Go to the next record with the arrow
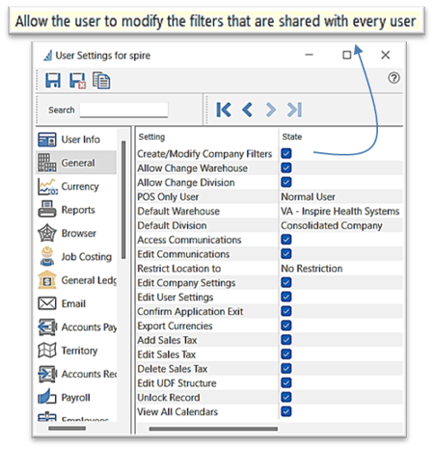This screenshot has height=449, width=434. tap(271, 110)
